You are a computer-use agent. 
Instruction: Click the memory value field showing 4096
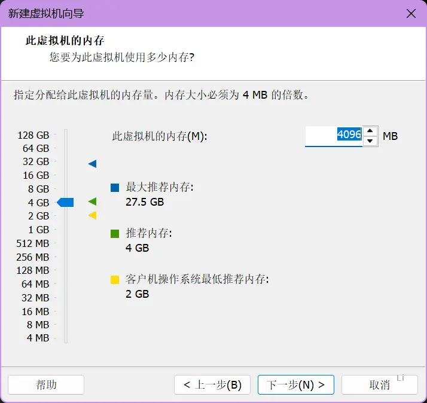[334, 136]
